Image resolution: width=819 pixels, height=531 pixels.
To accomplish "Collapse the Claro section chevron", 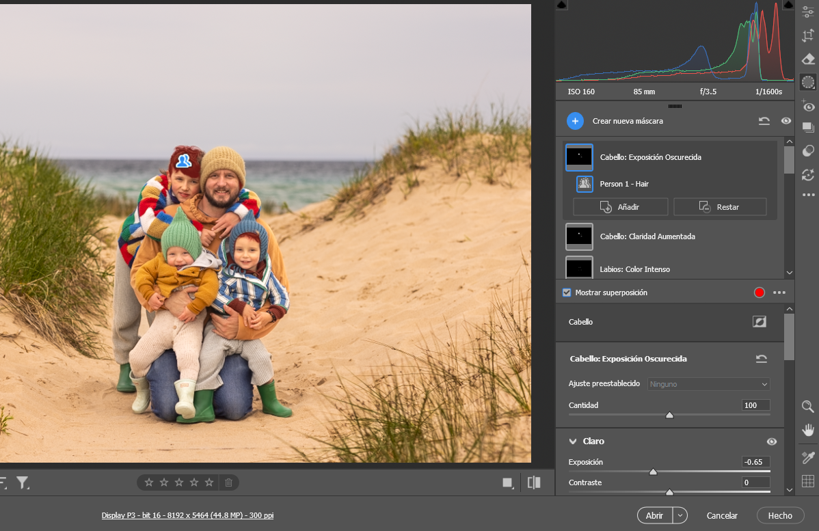I will pos(572,441).
